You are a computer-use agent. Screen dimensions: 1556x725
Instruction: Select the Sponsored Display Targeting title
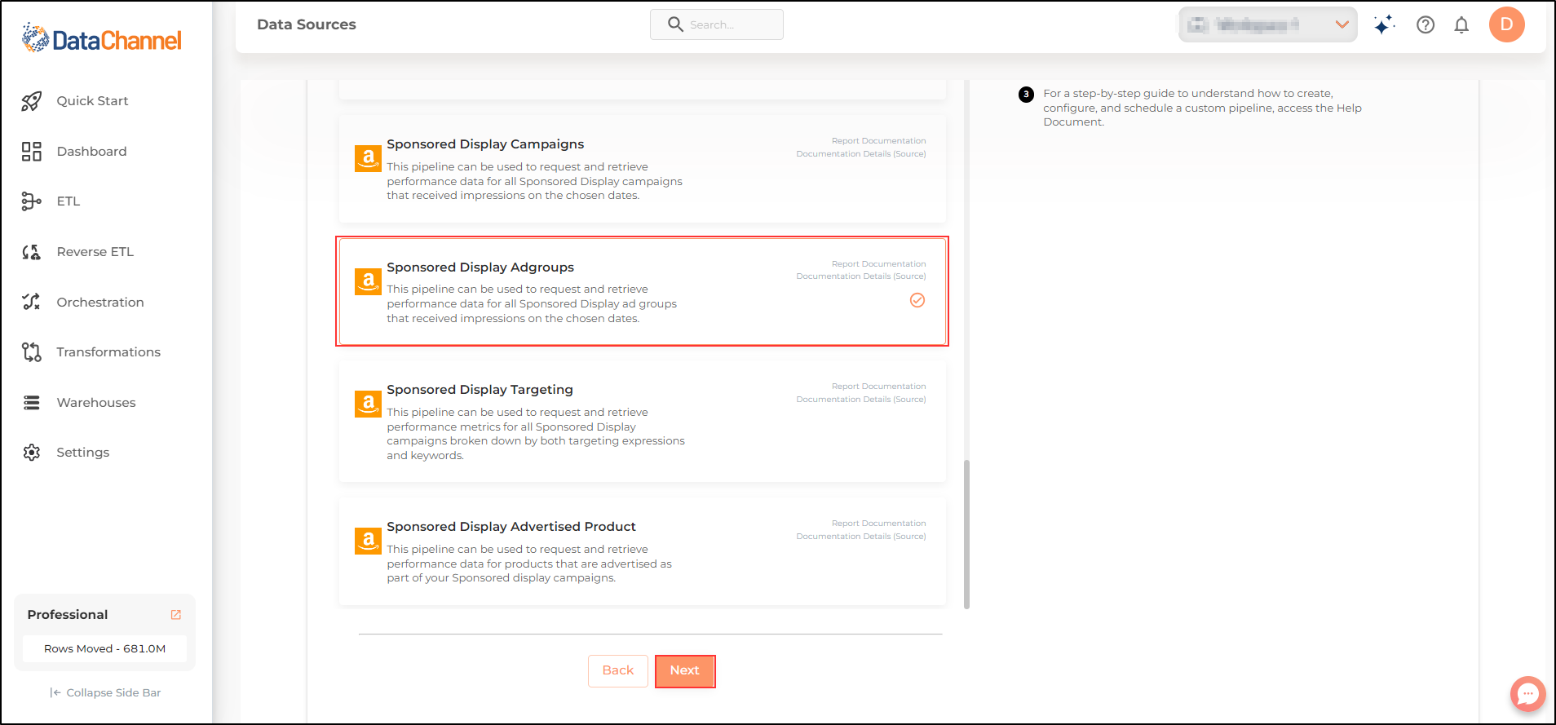pyautogui.click(x=480, y=390)
